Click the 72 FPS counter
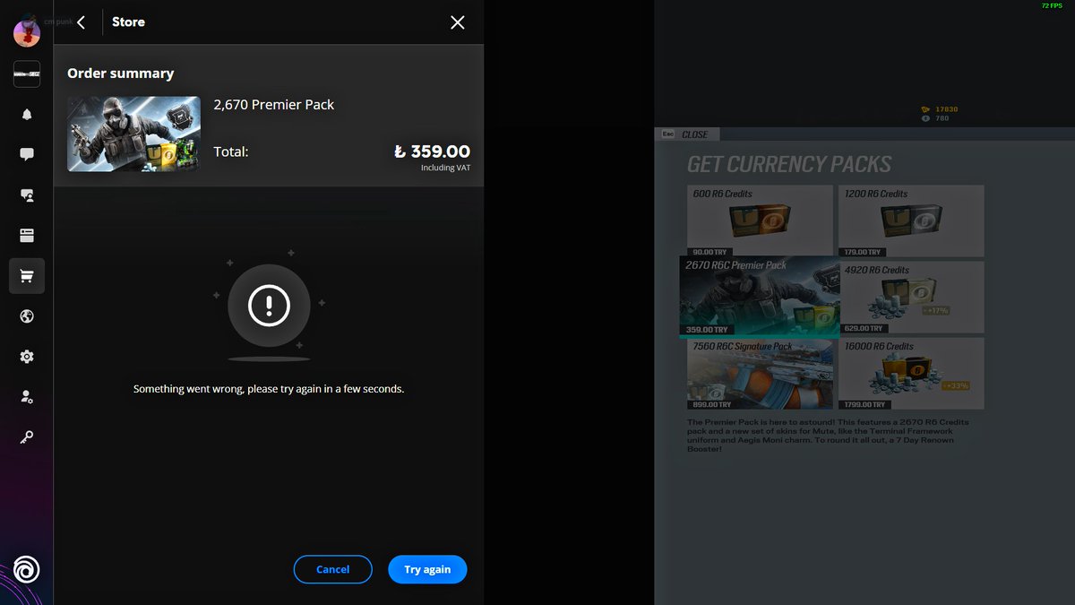The image size is (1075, 605). point(1052,5)
